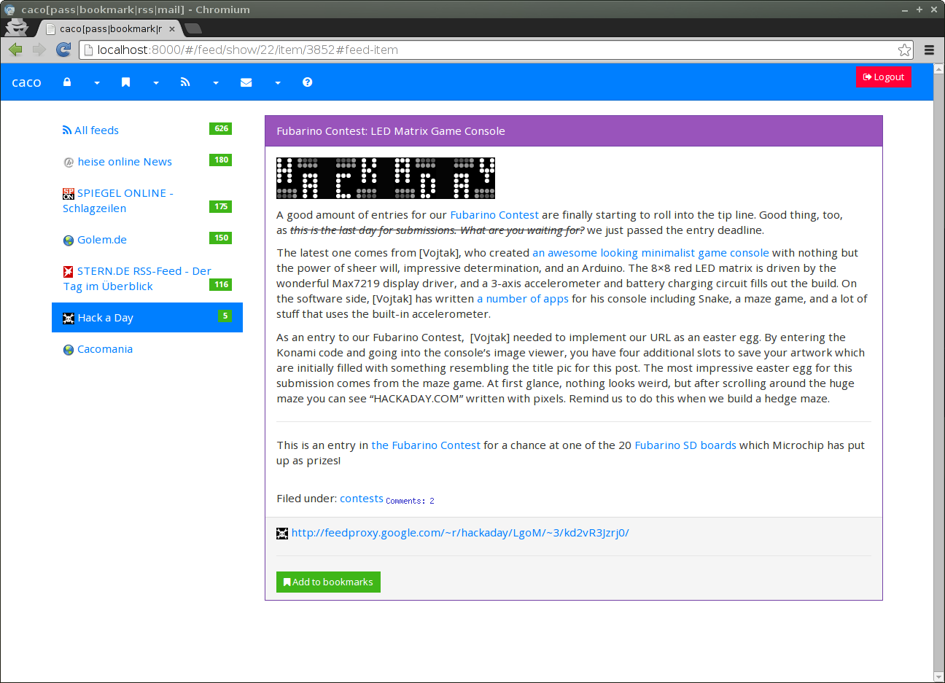Expand the dropdown next to the bookmark icon

tap(156, 83)
